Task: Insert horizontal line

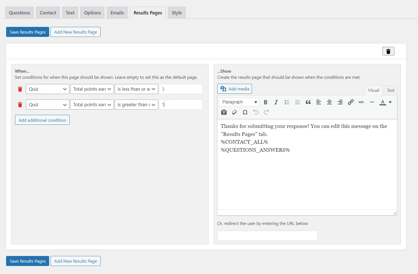Action: [372, 102]
